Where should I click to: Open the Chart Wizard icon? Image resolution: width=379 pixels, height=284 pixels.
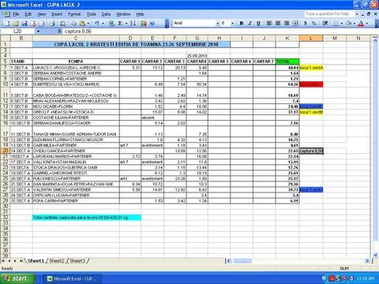point(144,24)
